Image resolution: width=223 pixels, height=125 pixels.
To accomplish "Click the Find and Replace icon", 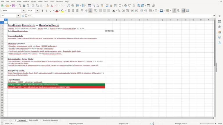I will click(69, 6).
